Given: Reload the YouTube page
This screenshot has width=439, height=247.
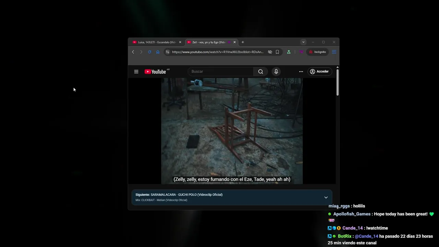Looking at the screenshot, I should click(150, 52).
